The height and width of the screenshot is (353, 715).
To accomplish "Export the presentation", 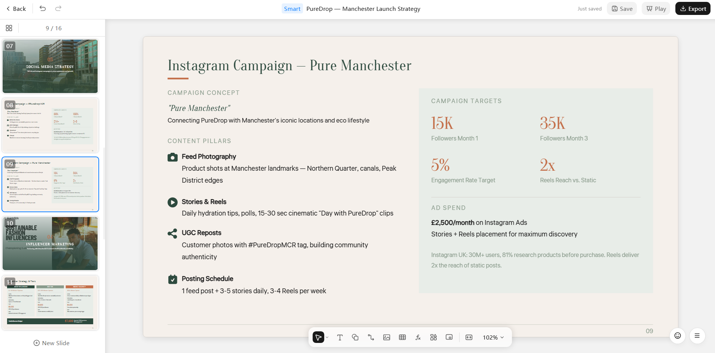I will 693,9.
